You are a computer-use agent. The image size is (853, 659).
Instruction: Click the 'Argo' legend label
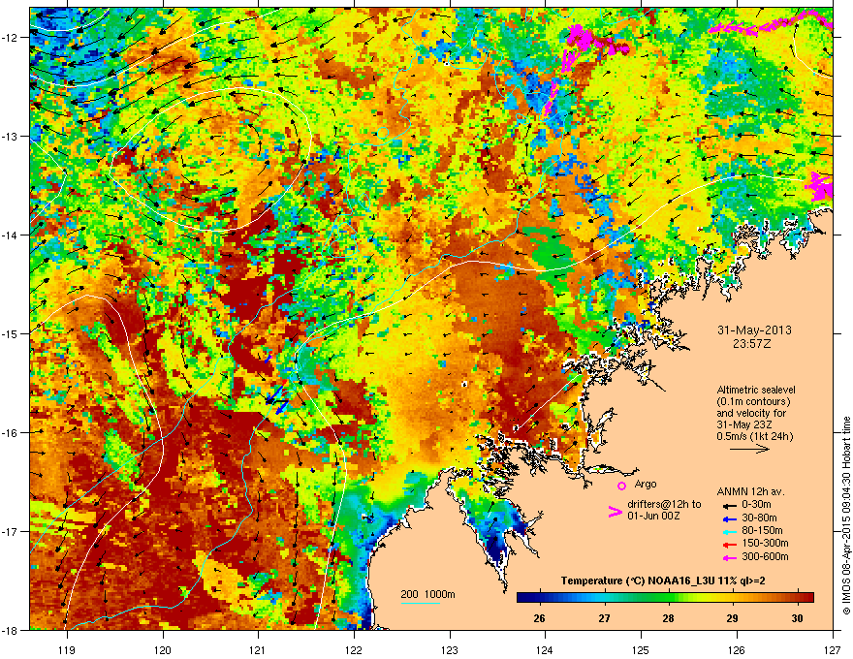click(x=646, y=484)
